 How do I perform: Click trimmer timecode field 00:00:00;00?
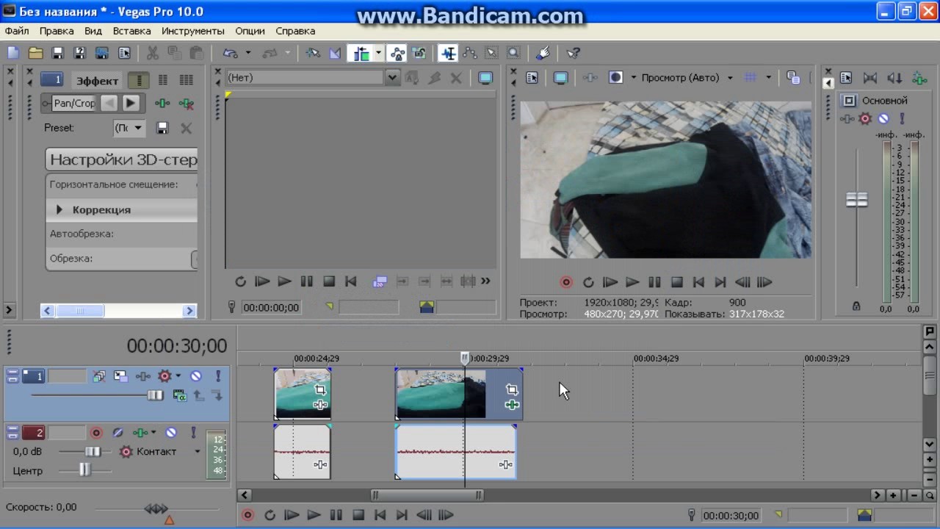(271, 308)
